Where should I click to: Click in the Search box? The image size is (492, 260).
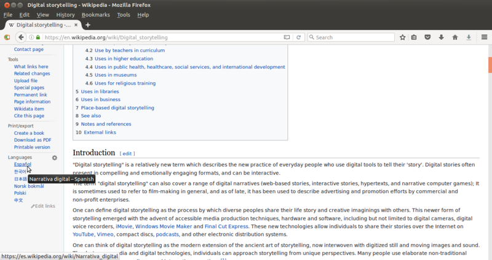(351, 37)
